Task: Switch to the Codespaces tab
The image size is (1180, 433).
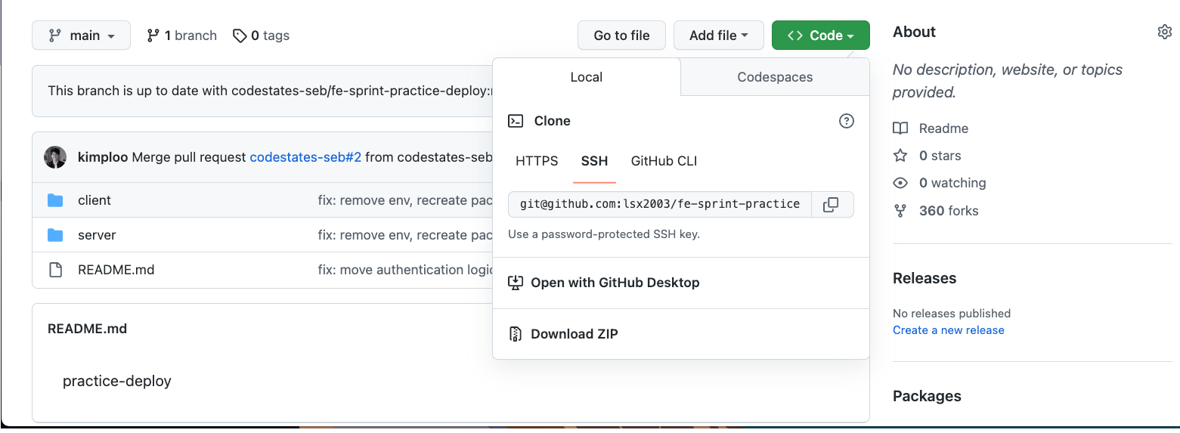Action: 775,77
